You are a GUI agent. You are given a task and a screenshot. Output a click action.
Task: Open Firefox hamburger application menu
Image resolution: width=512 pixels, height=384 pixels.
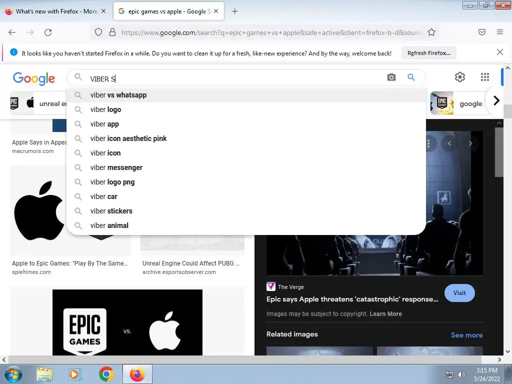(x=499, y=32)
